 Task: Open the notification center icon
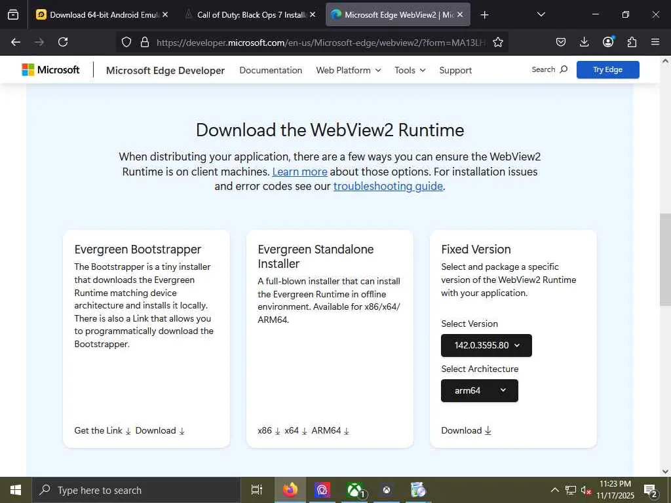[651, 491]
